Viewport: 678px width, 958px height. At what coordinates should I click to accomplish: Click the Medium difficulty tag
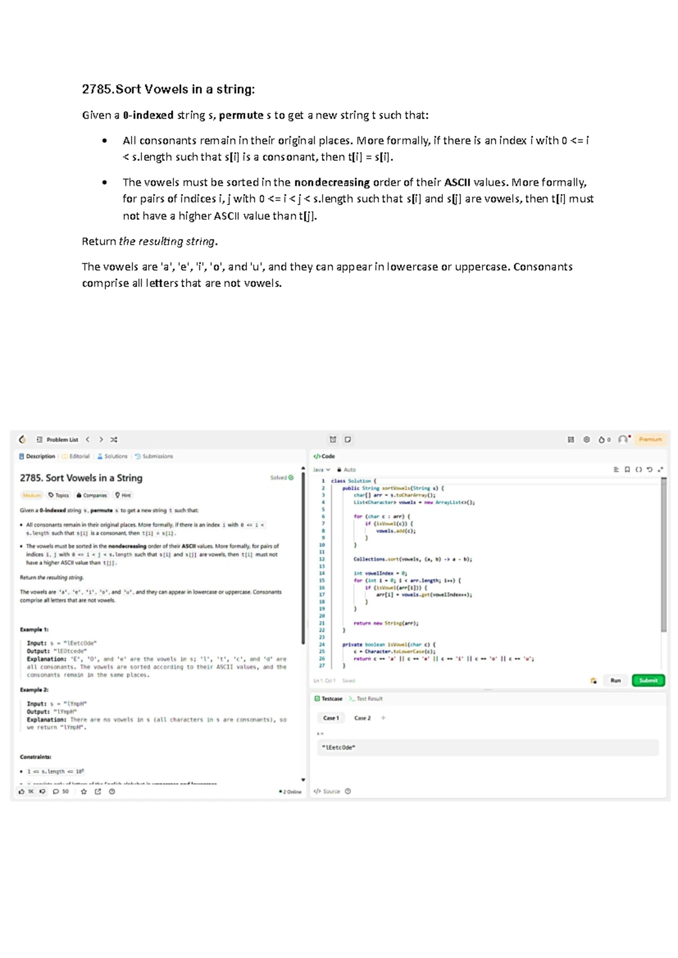(32, 495)
